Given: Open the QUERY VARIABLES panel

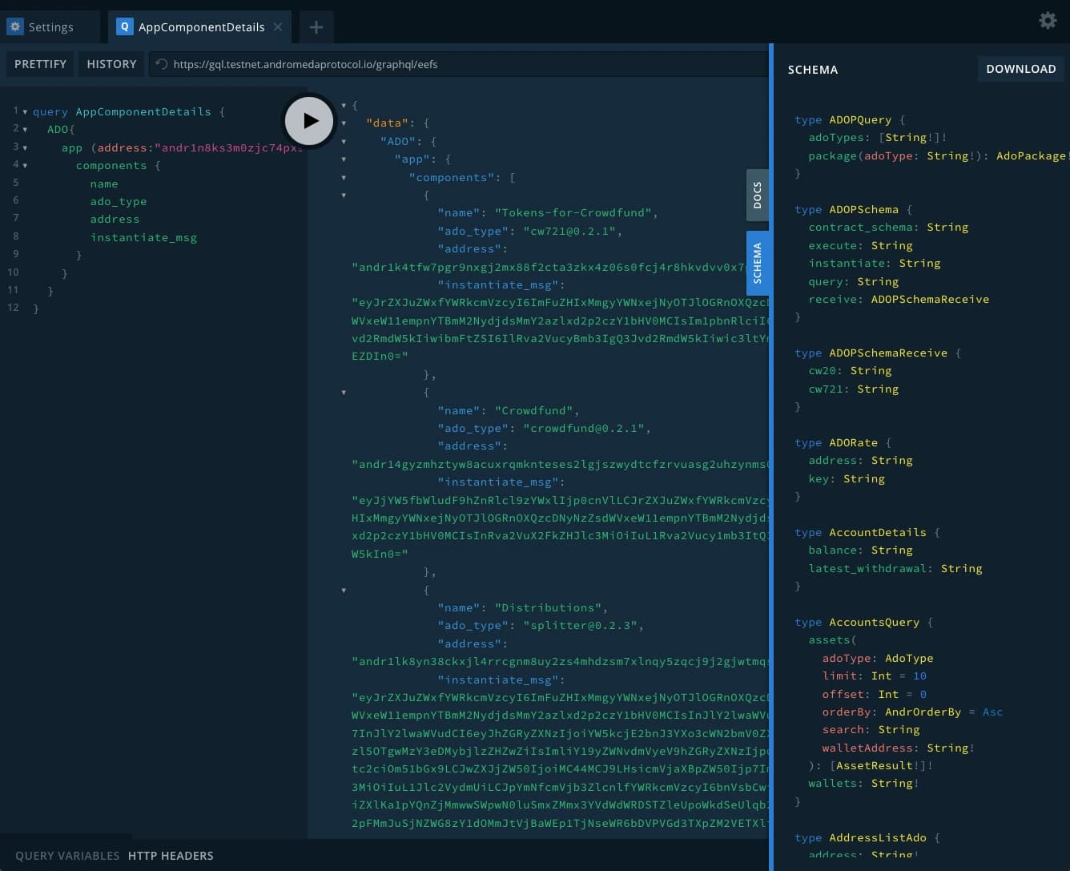Looking at the screenshot, I should [67, 856].
